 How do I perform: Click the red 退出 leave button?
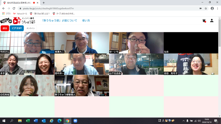5,28
